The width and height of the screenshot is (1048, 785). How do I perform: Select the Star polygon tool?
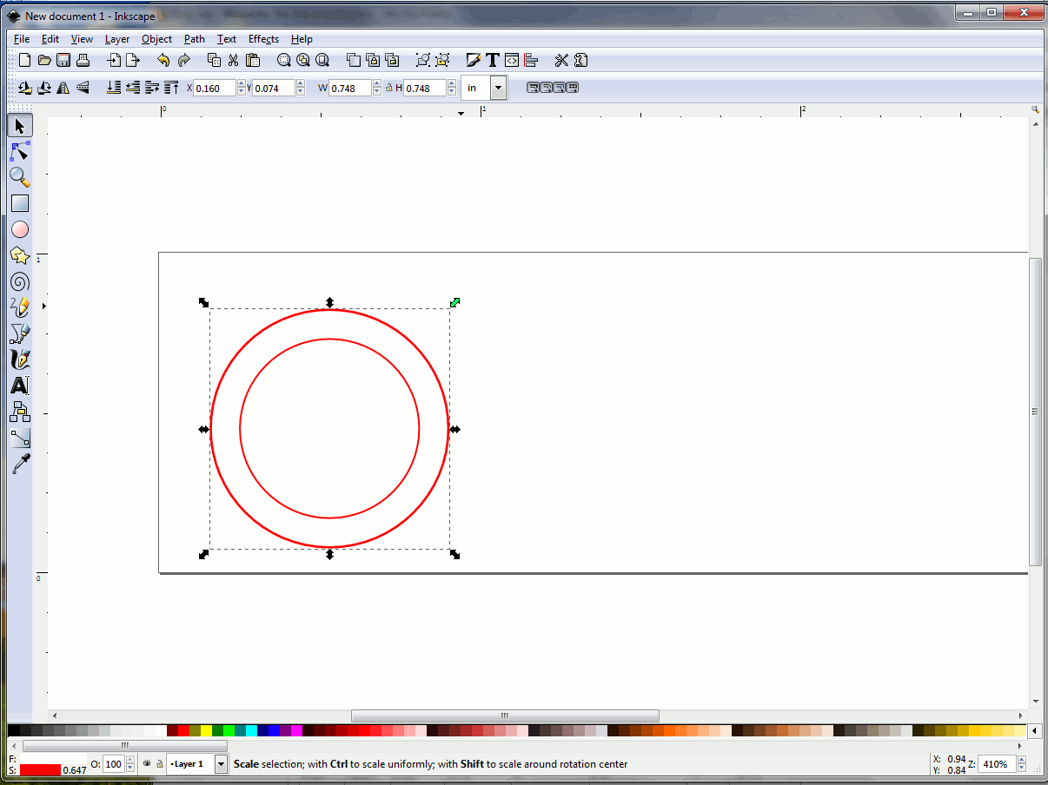tap(19, 255)
